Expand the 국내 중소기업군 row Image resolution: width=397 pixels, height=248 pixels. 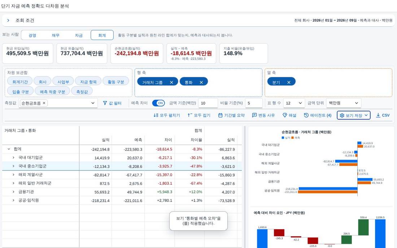coord(13,166)
